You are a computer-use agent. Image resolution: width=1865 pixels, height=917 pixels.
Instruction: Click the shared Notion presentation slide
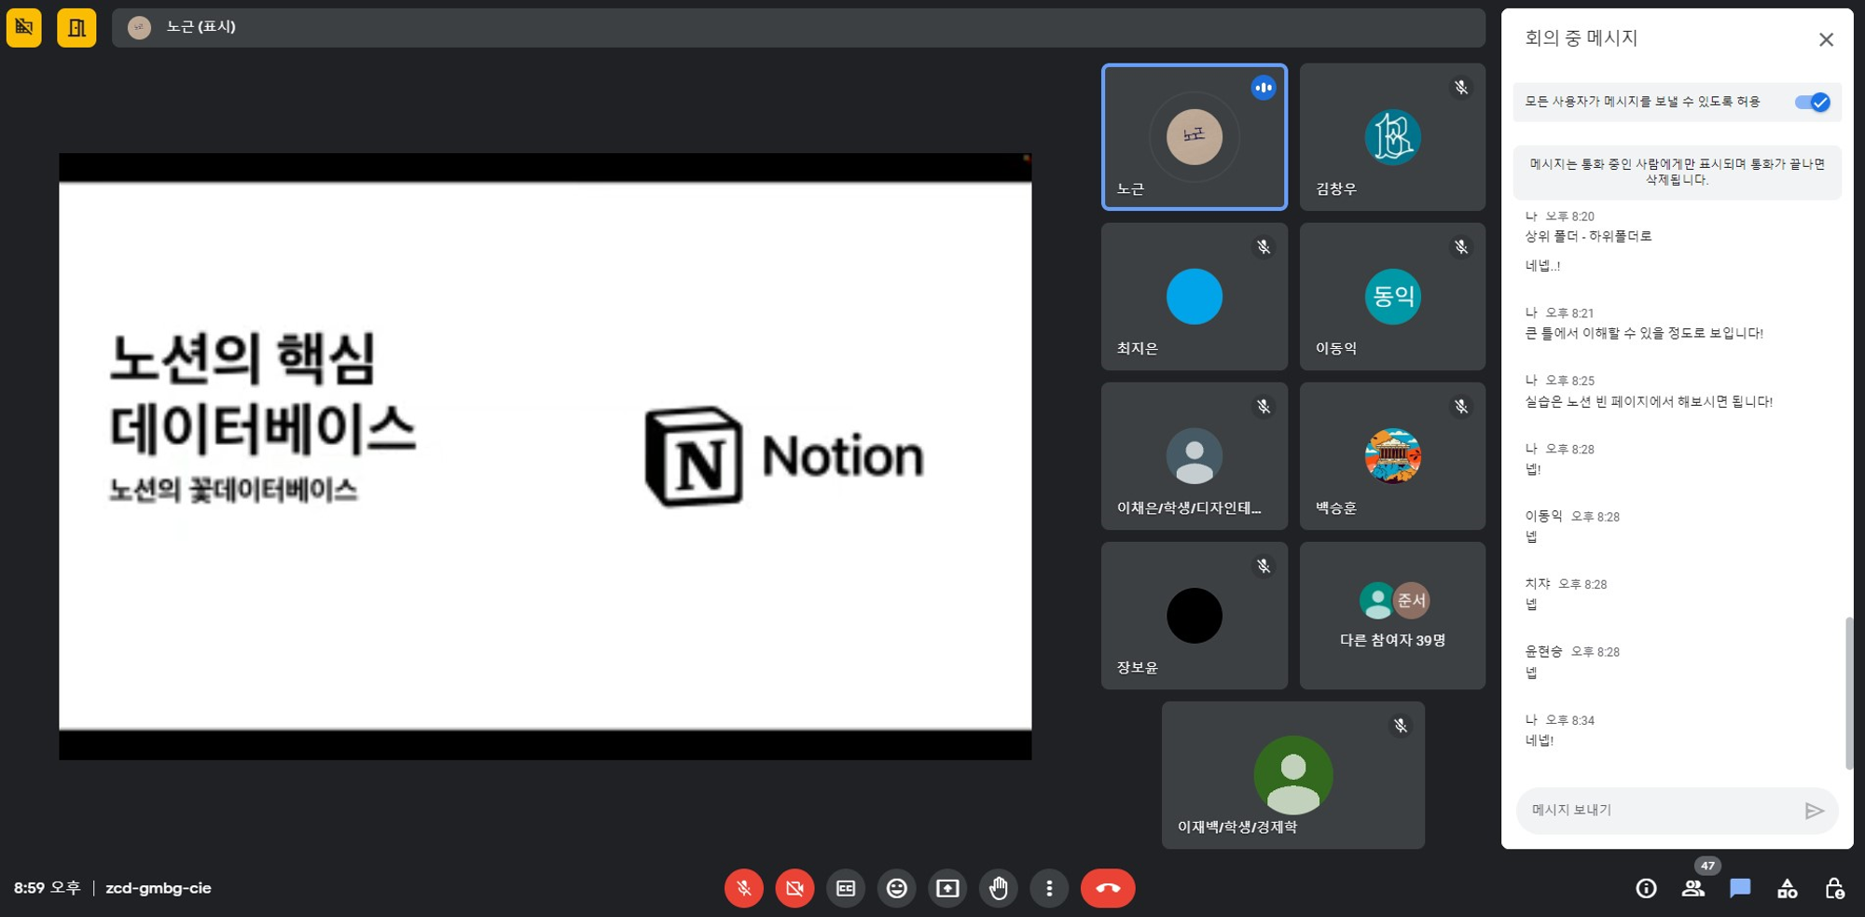[546, 456]
